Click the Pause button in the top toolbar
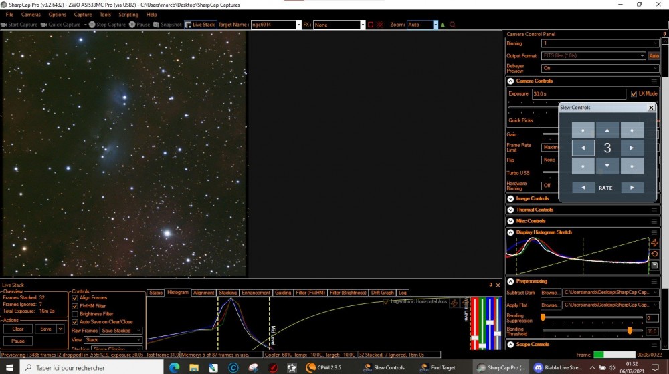 [140, 25]
